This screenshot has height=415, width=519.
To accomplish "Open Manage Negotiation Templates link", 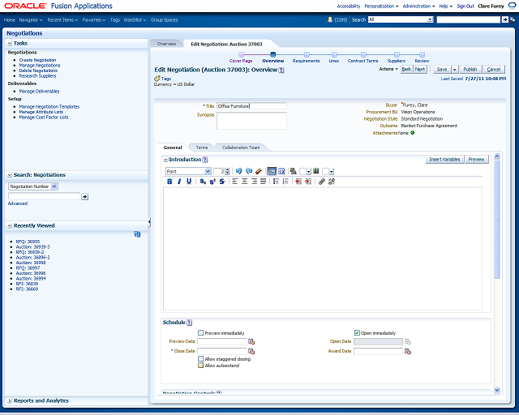I will click(x=49, y=106).
